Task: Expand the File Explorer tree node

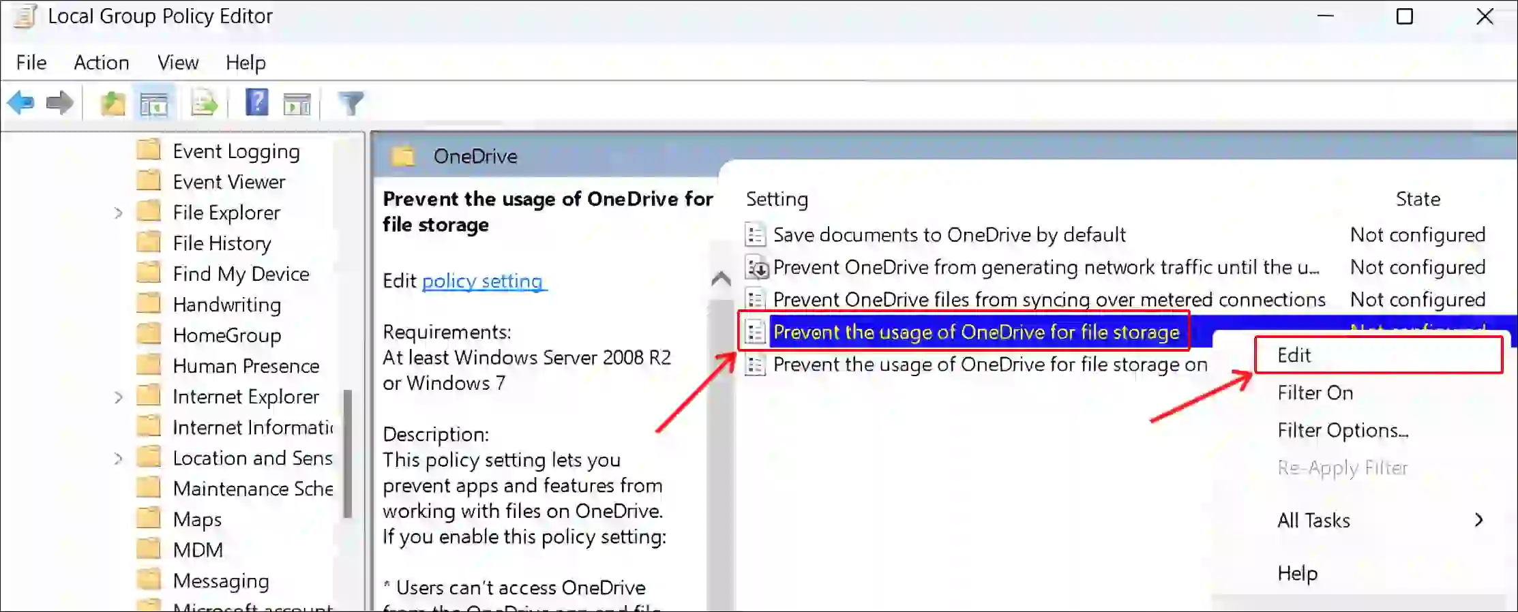Action: pyautogui.click(x=118, y=213)
